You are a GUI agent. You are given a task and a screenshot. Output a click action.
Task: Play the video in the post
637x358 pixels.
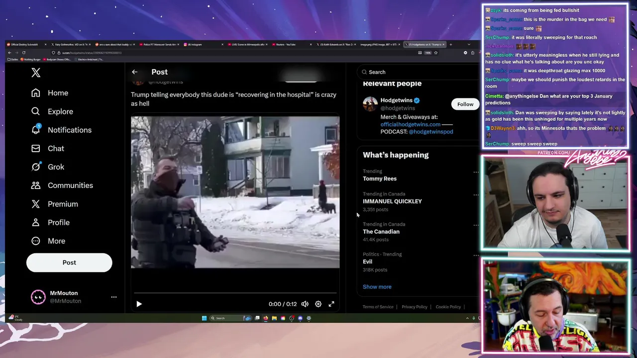click(x=139, y=304)
